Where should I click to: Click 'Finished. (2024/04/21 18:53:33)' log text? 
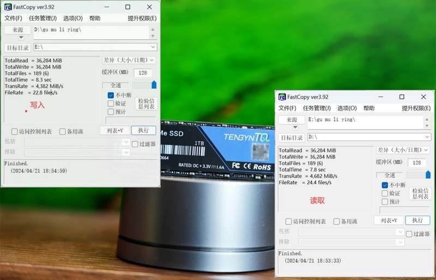point(310,257)
